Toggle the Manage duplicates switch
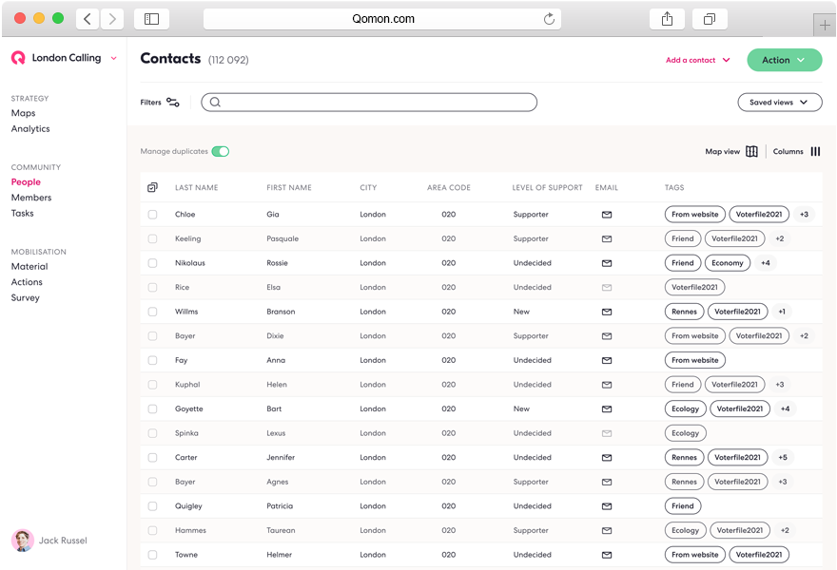The width and height of the screenshot is (837, 570). click(221, 152)
